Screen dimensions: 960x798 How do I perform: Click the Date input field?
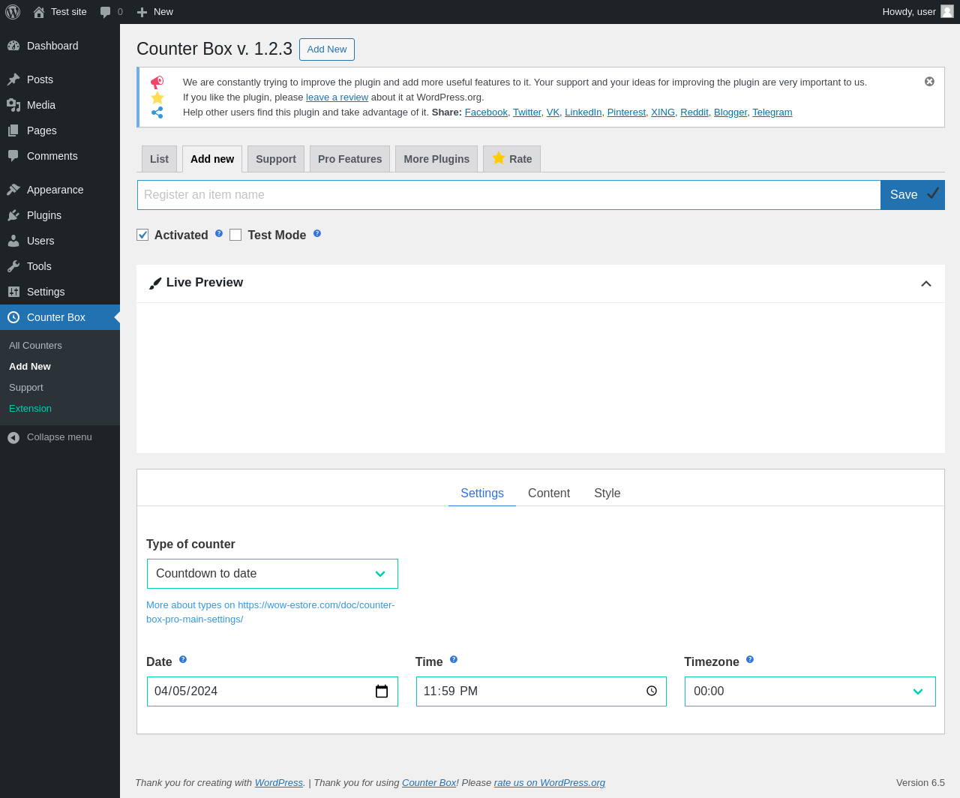coord(272,691)
